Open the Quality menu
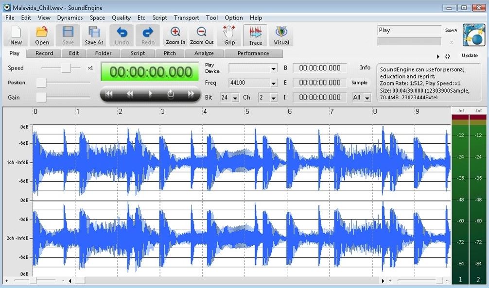The height and width of the screenshot is (288, 489). click(x=122, y=18)
